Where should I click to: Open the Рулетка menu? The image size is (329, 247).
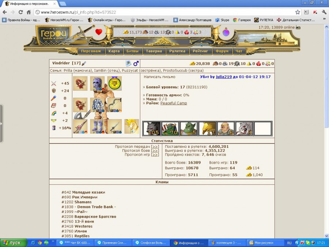[177, 51]
